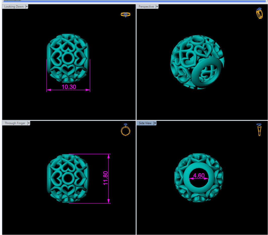Click the Perspective viewport label
This screenshot has width=268, height=235.
(x=146, y=7)
